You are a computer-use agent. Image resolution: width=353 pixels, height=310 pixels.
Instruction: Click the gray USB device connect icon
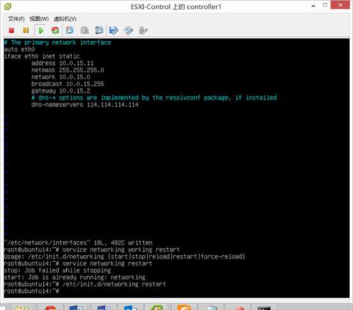click(x=143, y=31)
